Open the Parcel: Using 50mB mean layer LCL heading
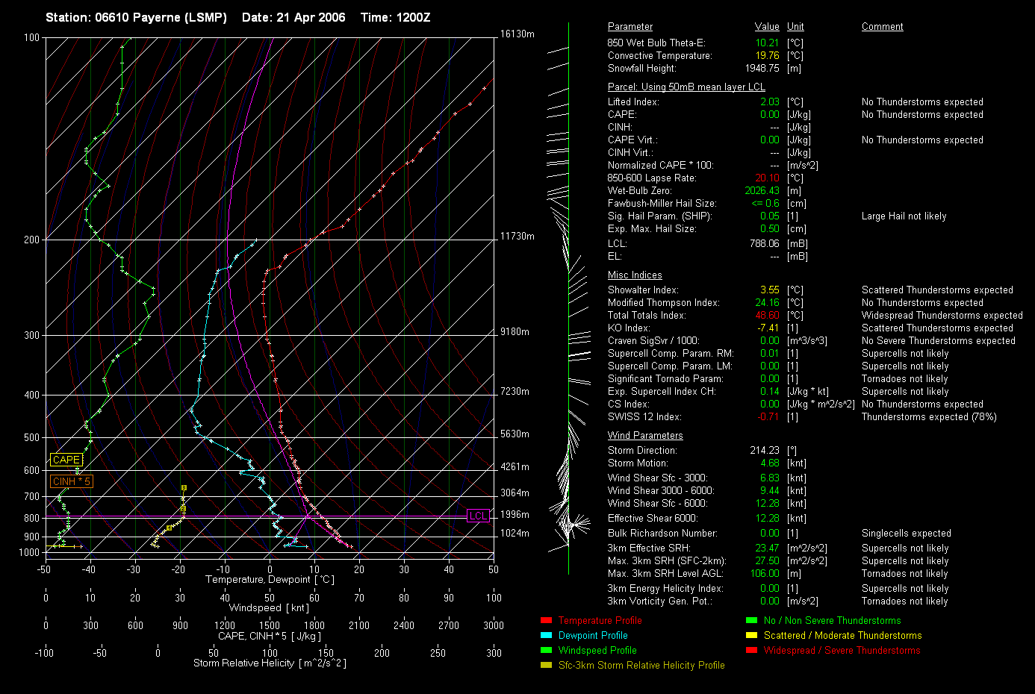 tap(686, 87)
